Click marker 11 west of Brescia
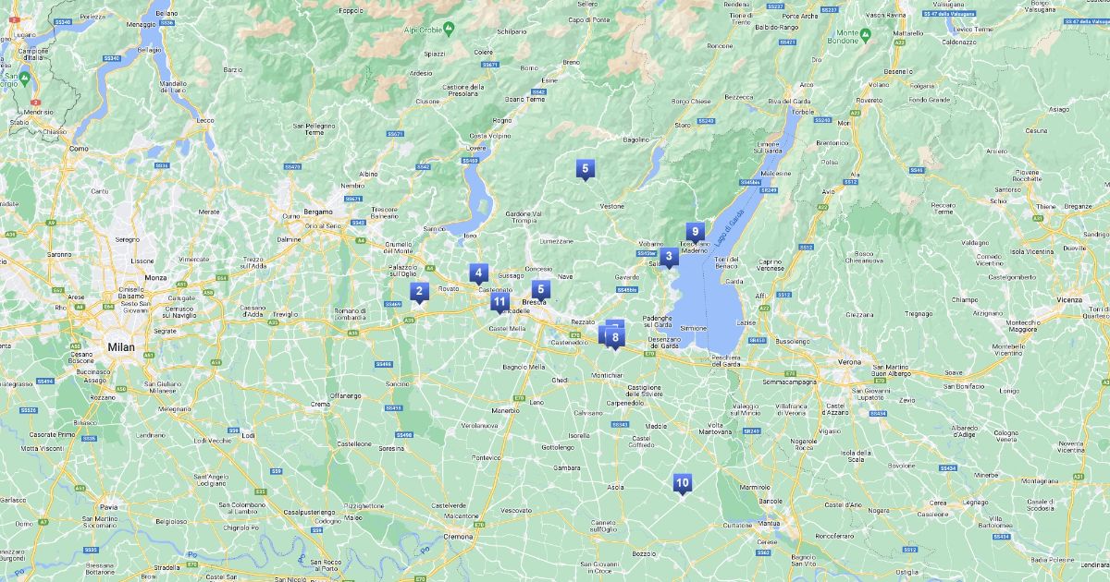Image resolution: width=1110 pixels, height=582 pixels. point(499,303)
